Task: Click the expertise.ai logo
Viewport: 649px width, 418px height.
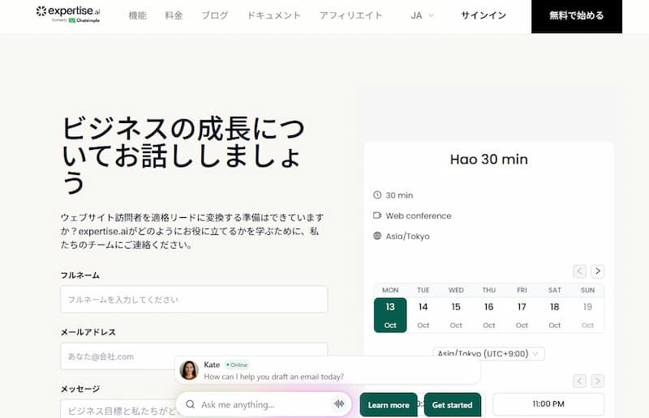Action: [x=68, y=14]
